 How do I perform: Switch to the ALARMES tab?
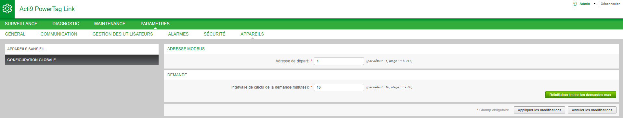coord(178,34)
